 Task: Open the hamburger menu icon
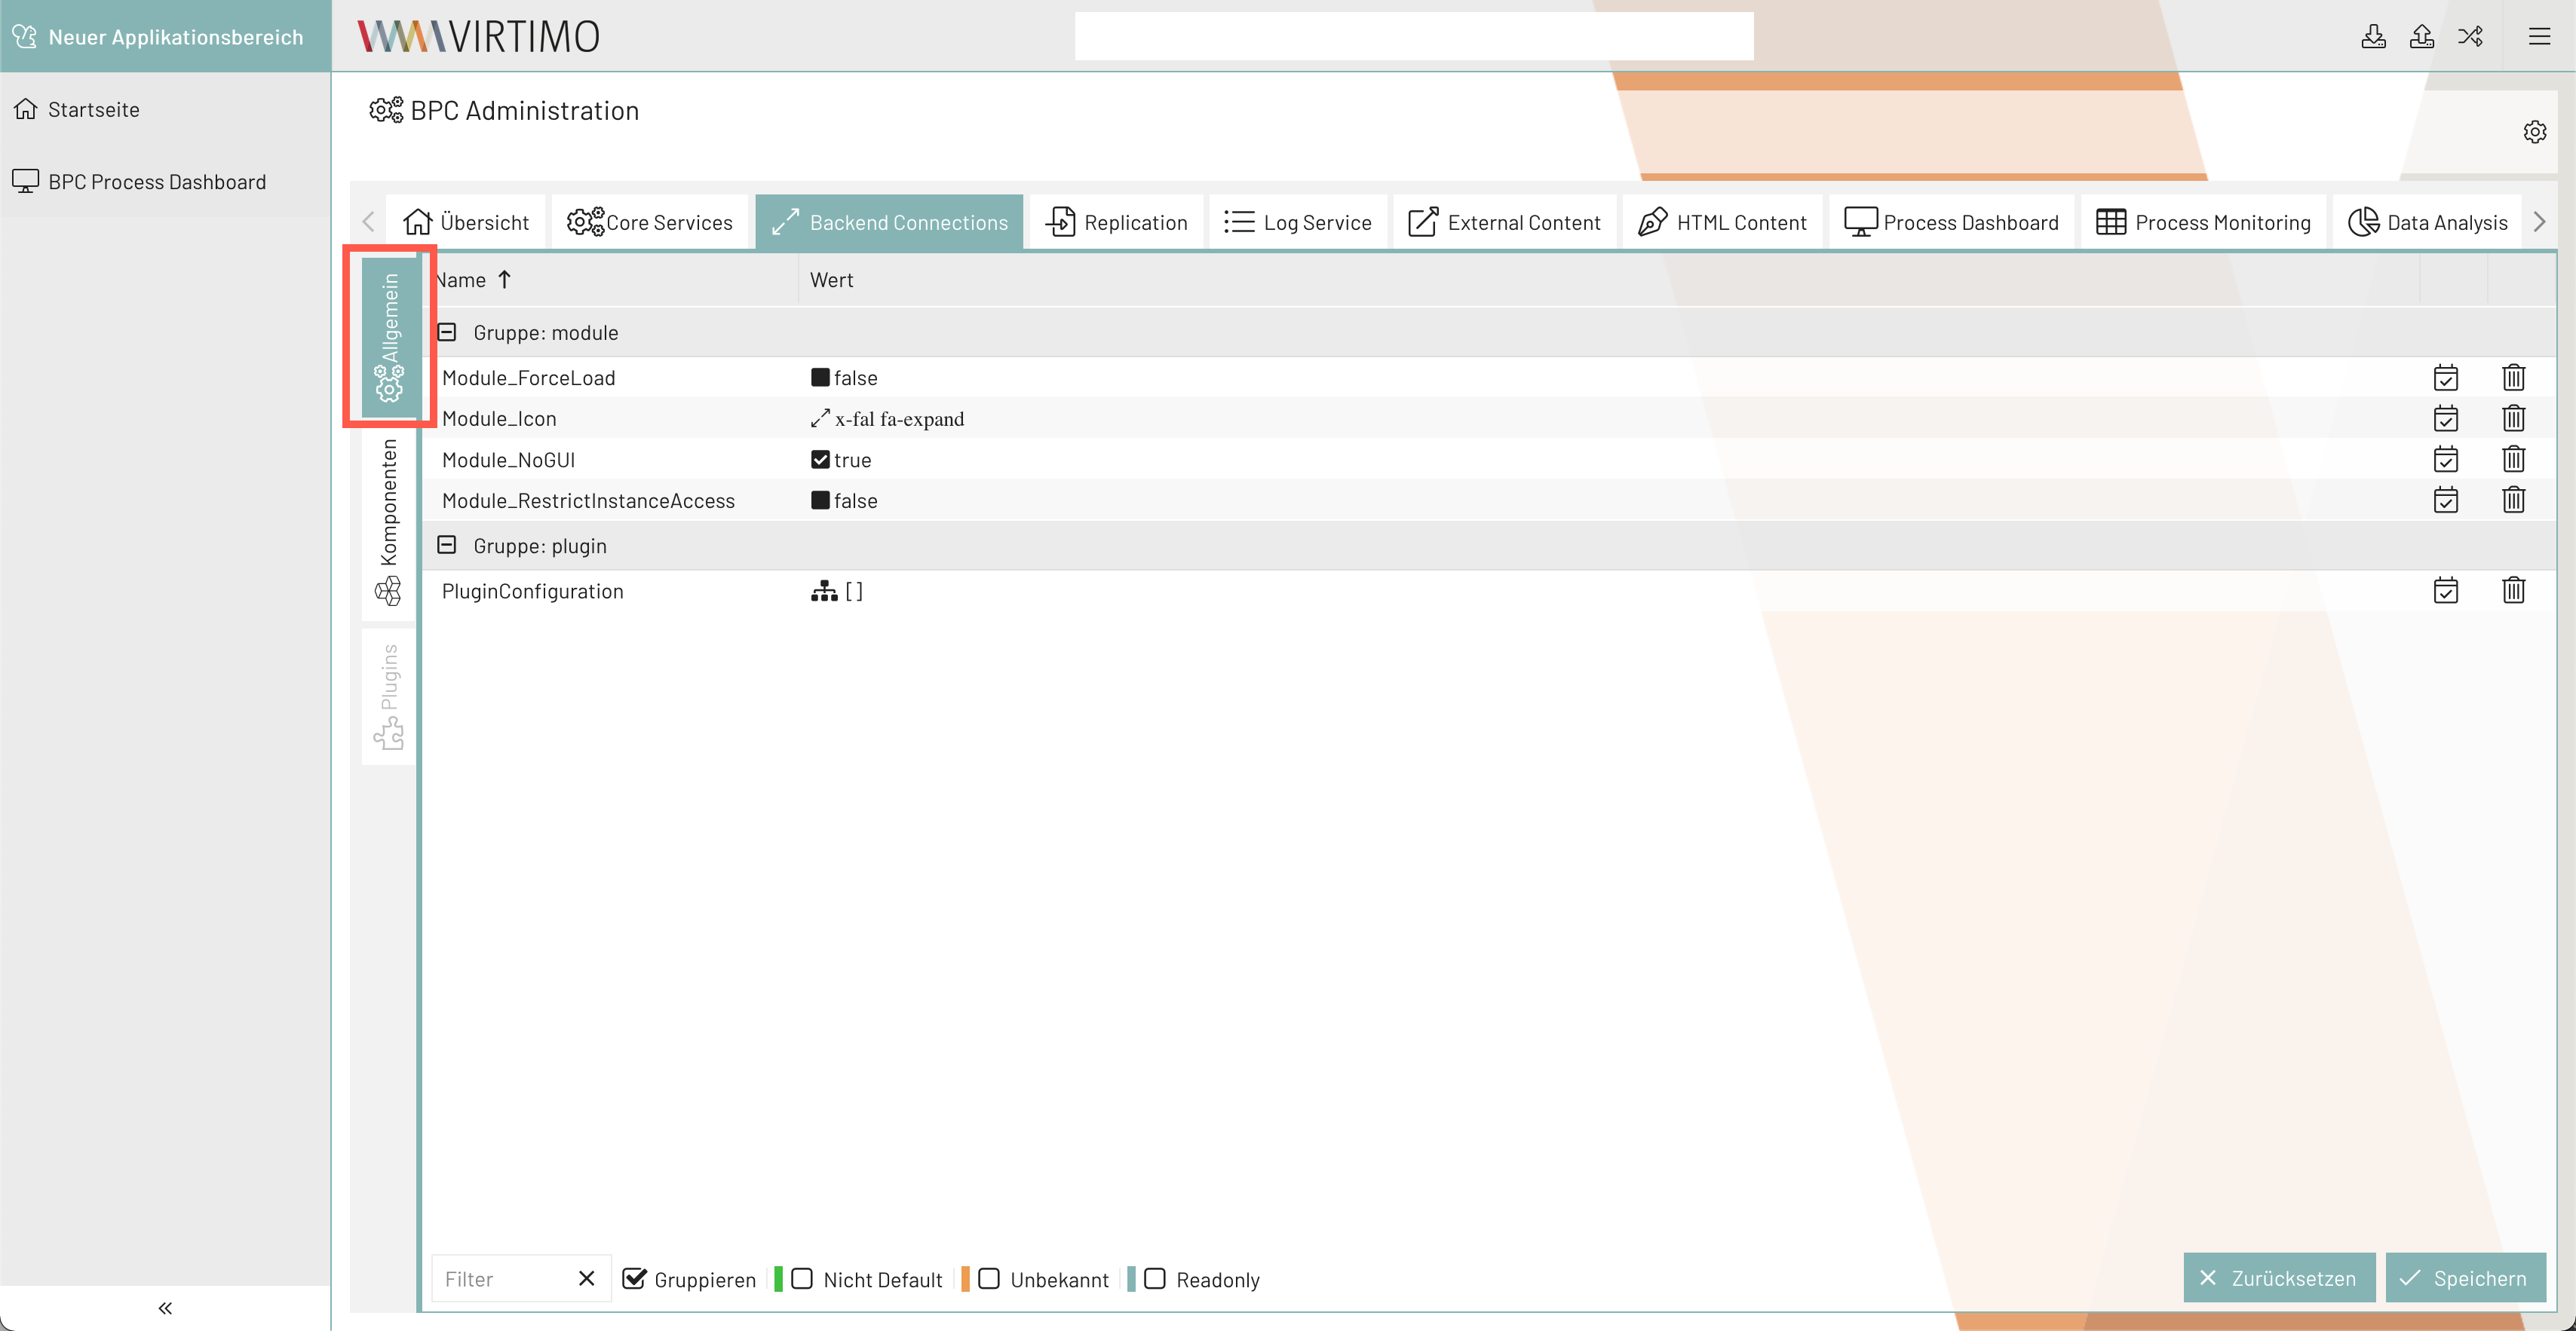[x=2539, y=37]
